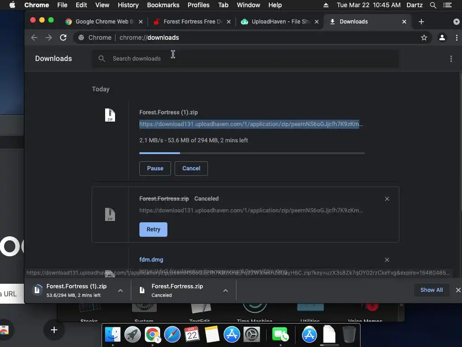Viewport: 462px width, 347px height.
Task: Open Launchpad from the Dock
Action: (133, 335)
